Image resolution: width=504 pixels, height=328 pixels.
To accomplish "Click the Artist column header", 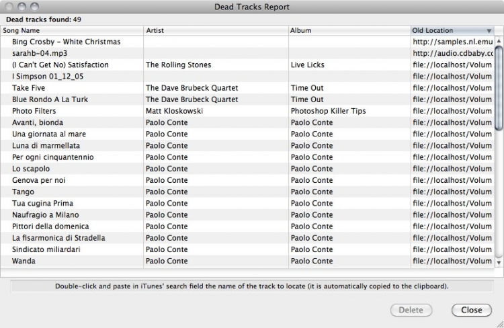I will point(215,30).
